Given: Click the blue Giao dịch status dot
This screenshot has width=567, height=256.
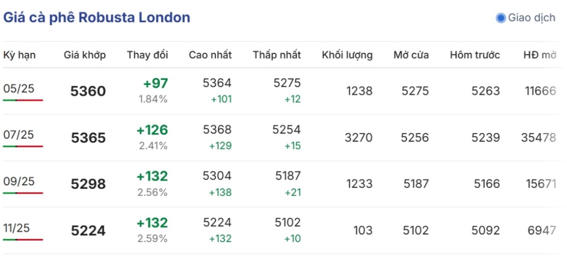Looking at the screenshot, I should pos(500,18).
